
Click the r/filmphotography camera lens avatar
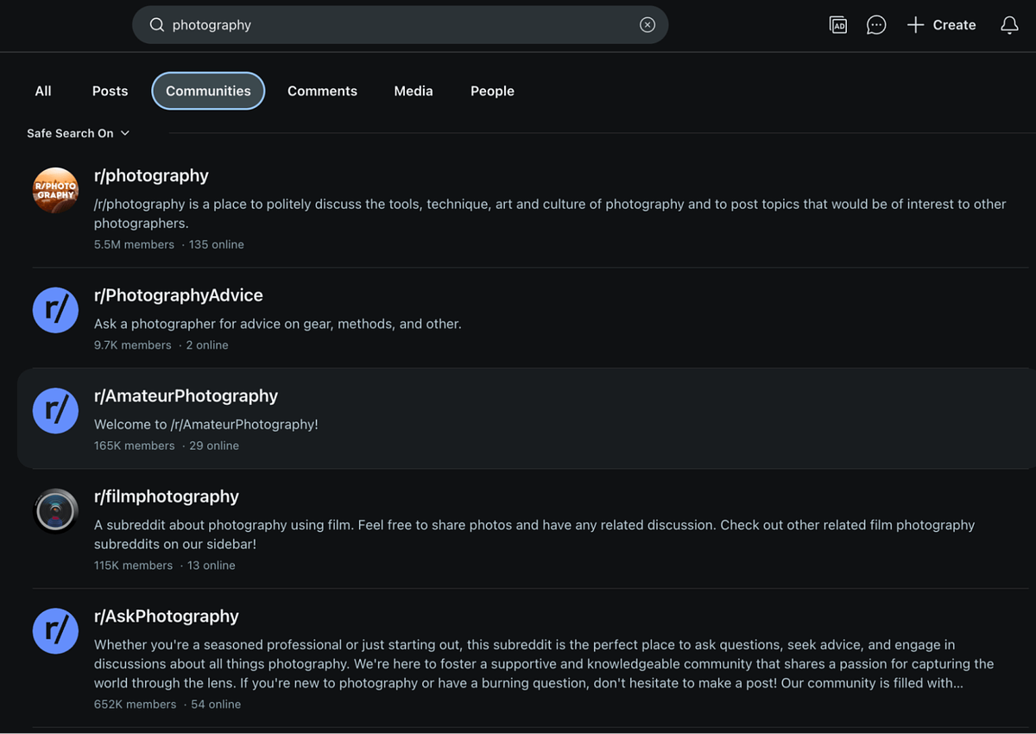(x=55, y=510)
